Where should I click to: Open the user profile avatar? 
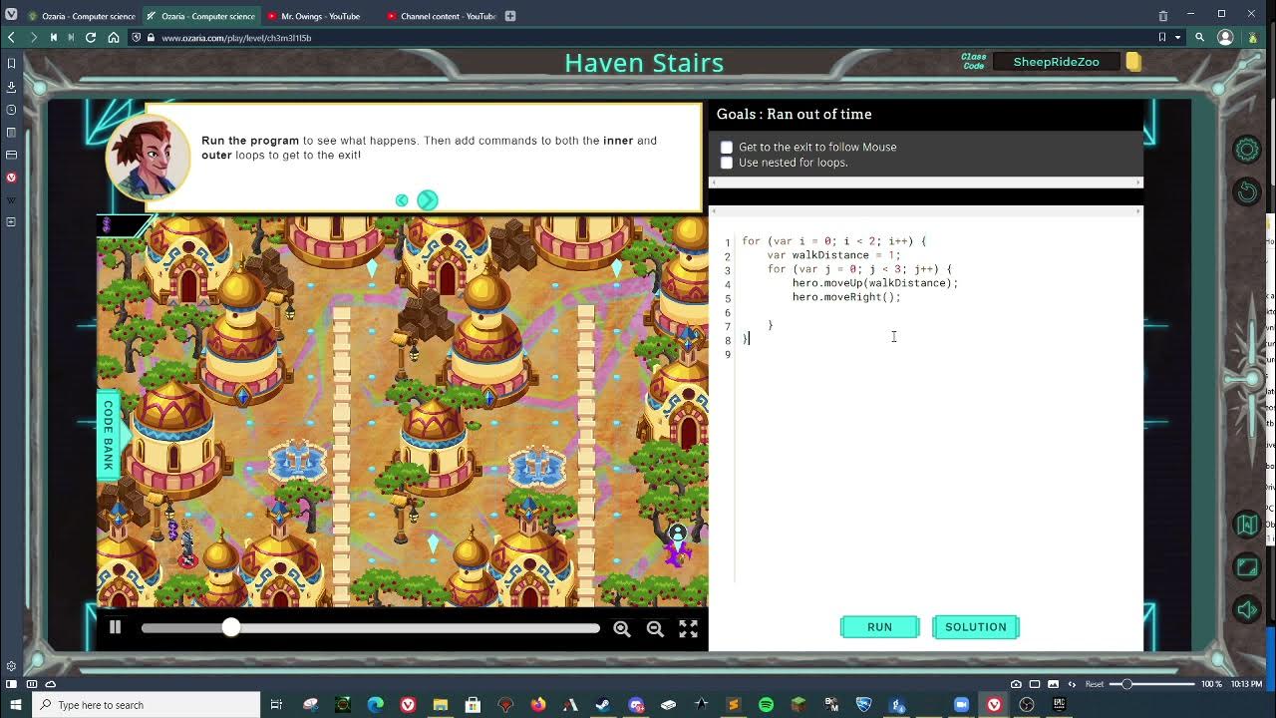pyautogui.click(x=1226, y=37)
